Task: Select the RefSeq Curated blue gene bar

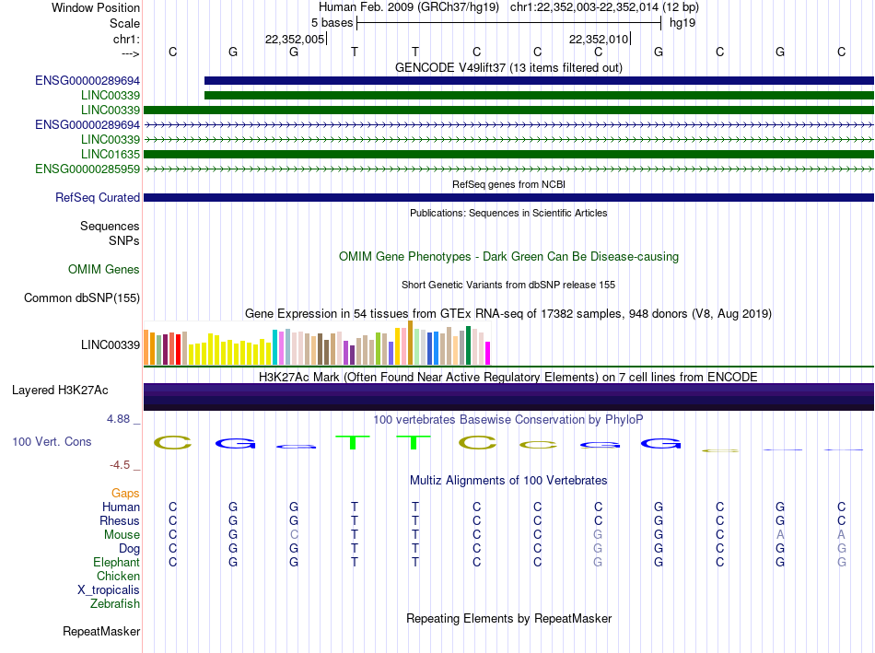Action: 508,198
